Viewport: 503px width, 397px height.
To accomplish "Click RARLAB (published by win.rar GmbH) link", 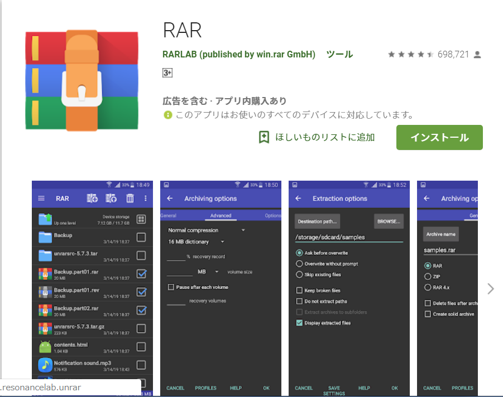I will coord(239,55).
